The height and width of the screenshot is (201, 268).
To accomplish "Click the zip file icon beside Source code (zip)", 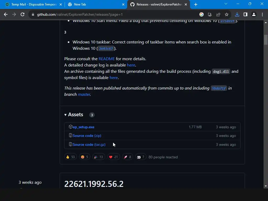I will click(70, 135).
